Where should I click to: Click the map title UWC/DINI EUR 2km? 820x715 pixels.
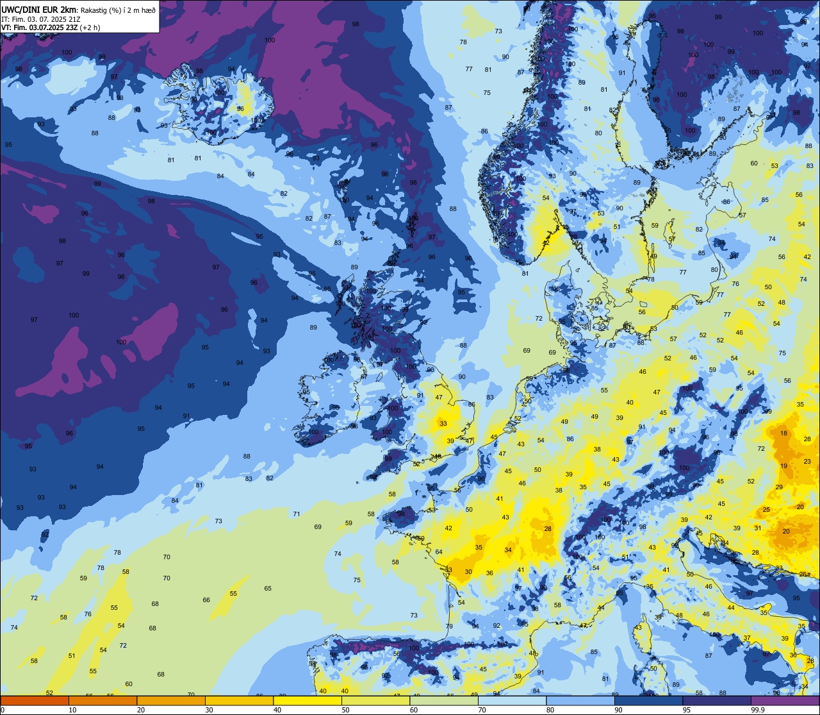[x=40, y=10]
